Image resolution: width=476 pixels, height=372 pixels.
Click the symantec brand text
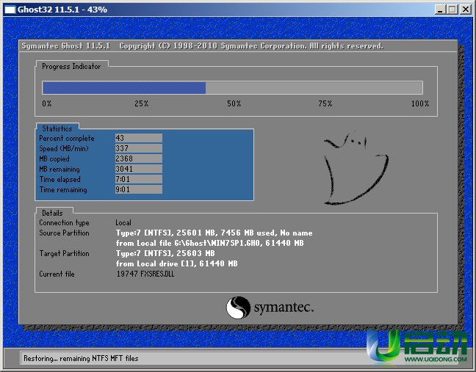click(284, 307)
